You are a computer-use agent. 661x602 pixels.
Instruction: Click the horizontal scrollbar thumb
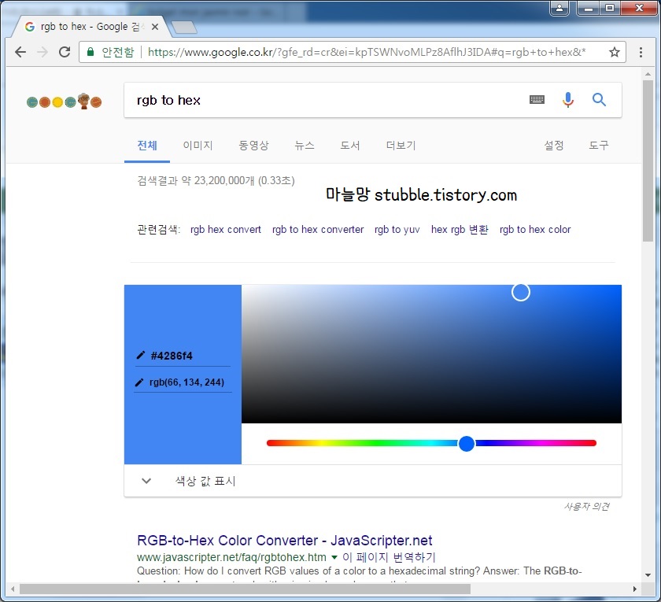[245, 589]
